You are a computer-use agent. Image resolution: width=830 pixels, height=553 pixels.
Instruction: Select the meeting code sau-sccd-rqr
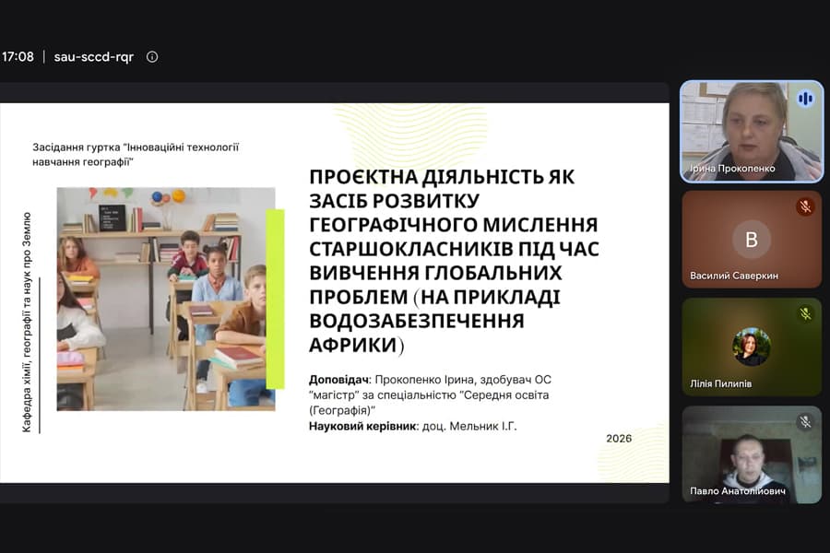coord(94,56)
